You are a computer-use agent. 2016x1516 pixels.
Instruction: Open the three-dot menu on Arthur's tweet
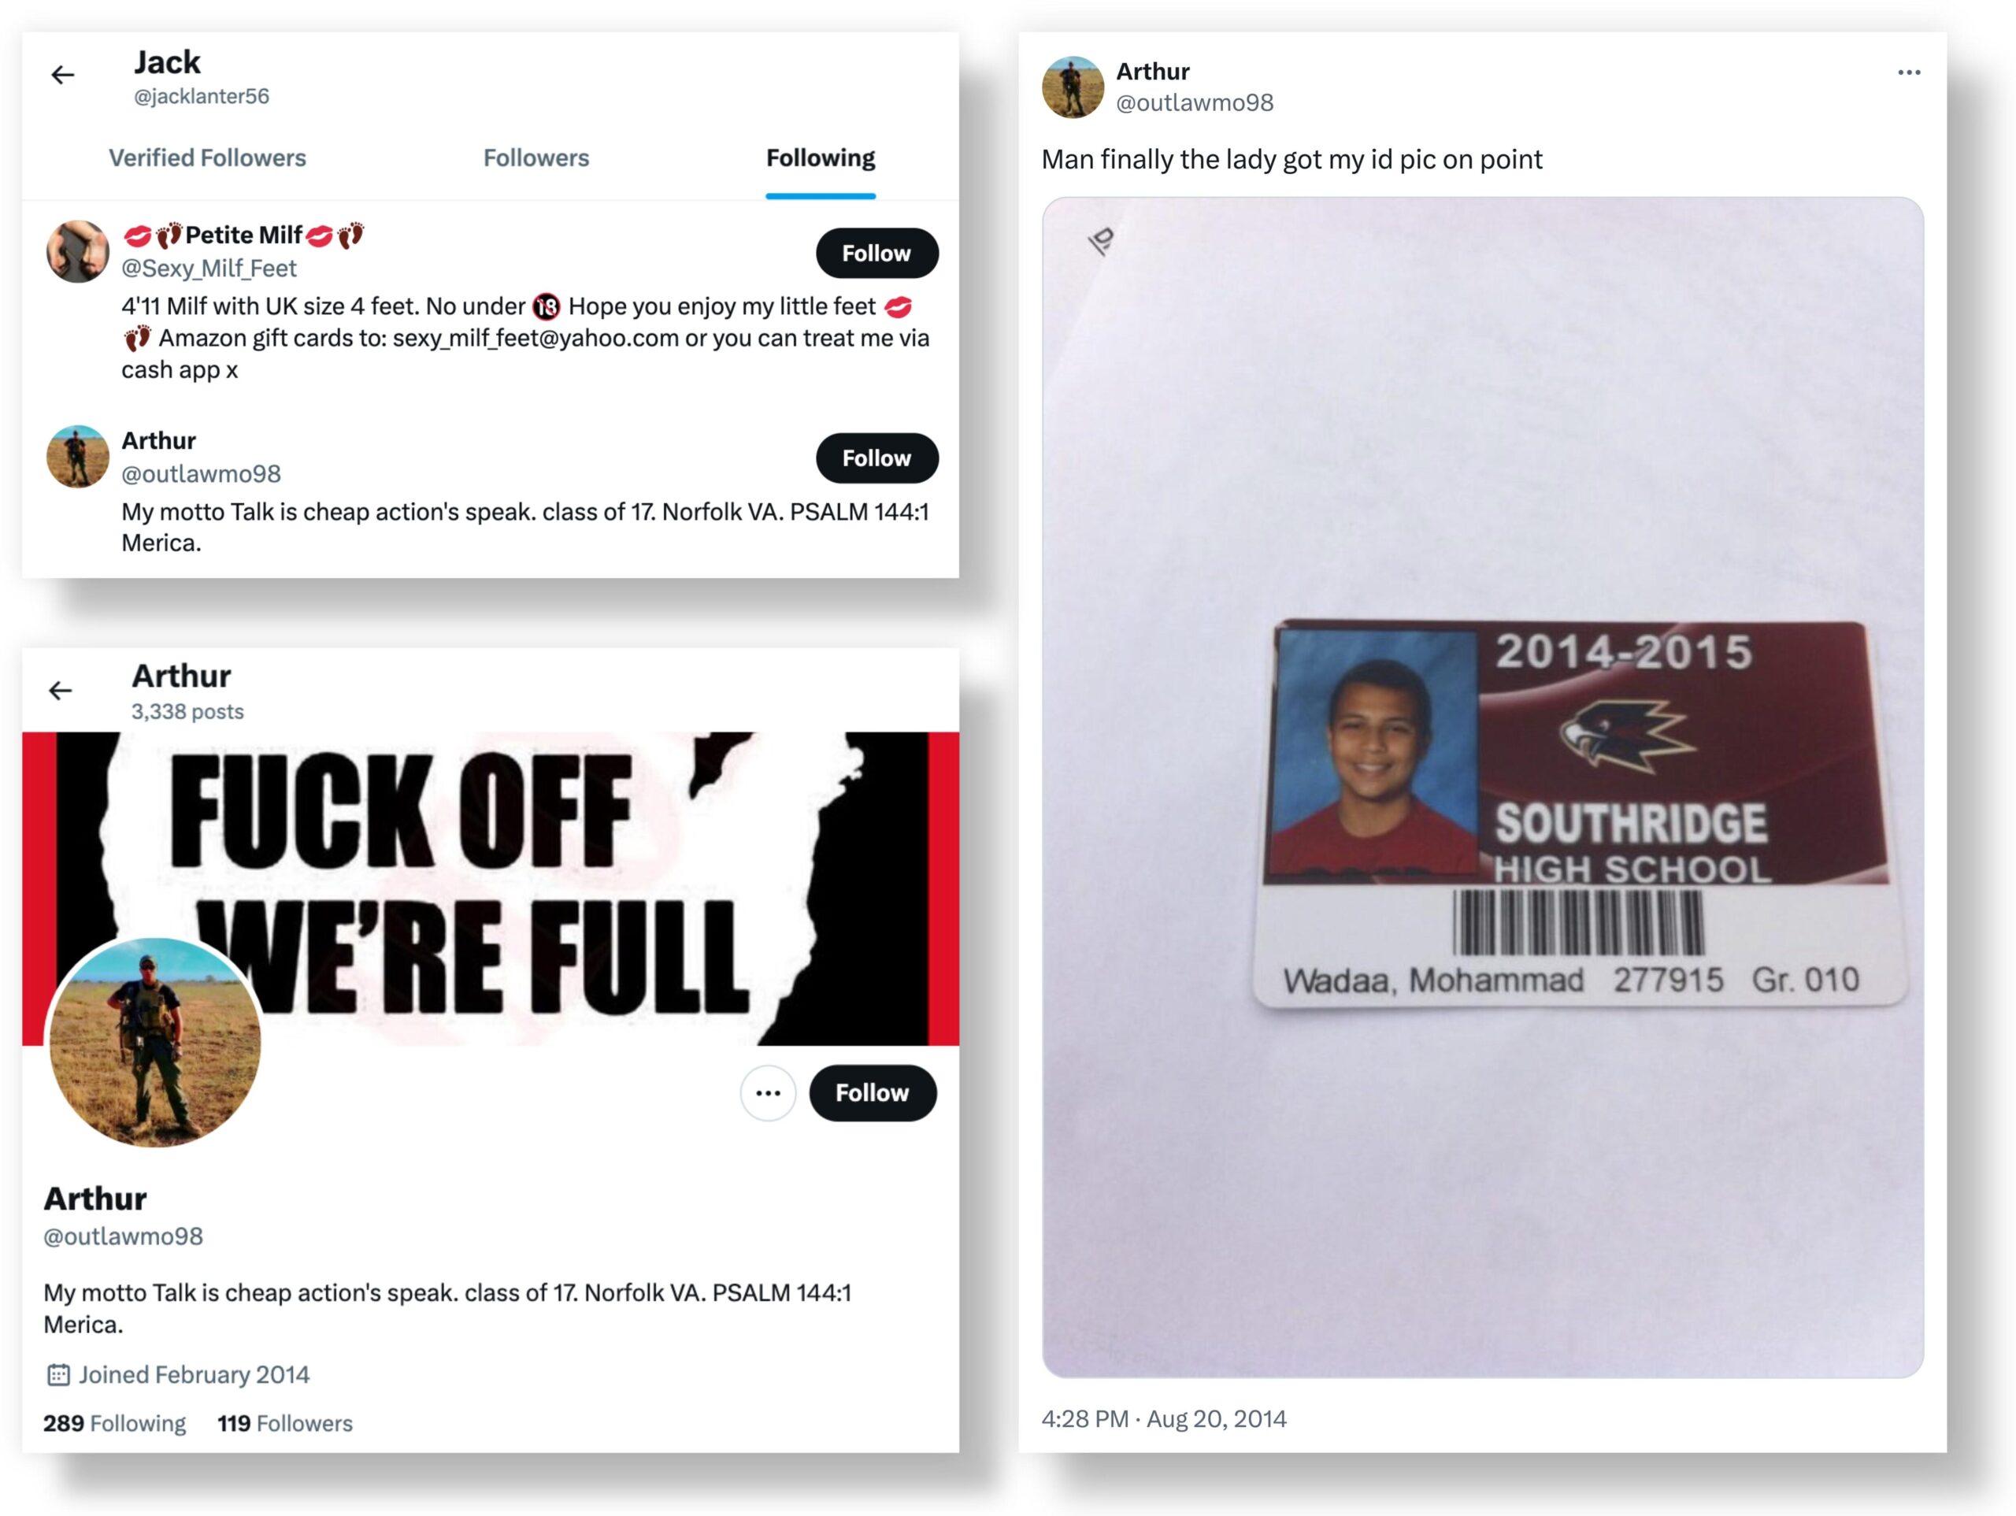tap(1908, 72)
